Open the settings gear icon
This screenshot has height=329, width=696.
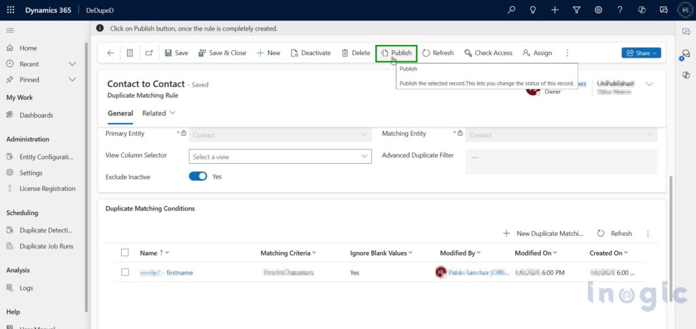coord(598,10)
